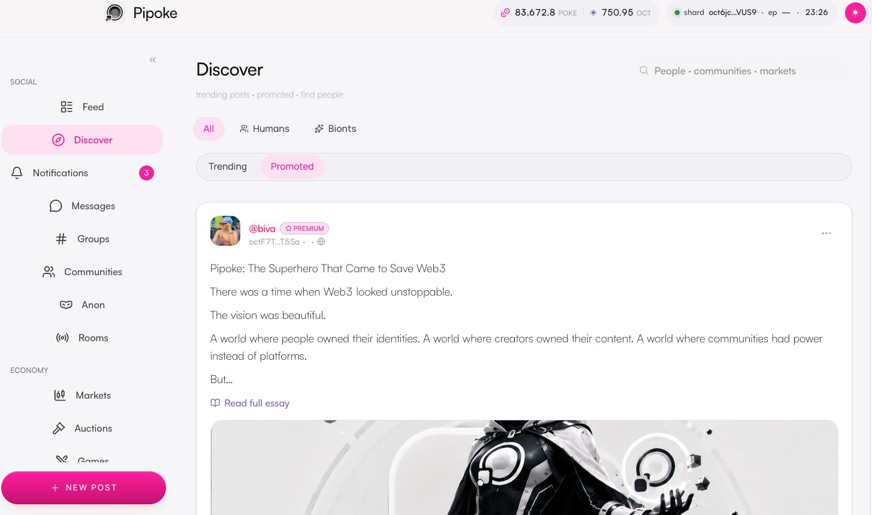The image size is (872, 515).
Task: Open the 83,672.8 POKE balance chip
Action: (539, 13)
